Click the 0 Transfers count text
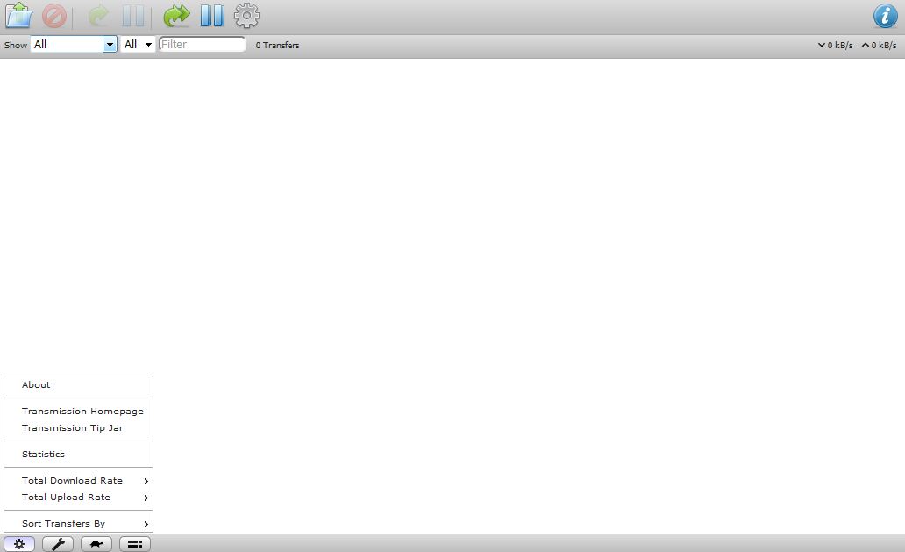This screenshot has width=905, height=552. tap(278, 45)
